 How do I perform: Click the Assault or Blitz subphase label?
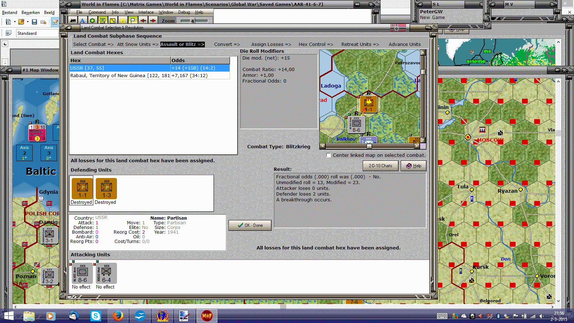tap(182, 45)
